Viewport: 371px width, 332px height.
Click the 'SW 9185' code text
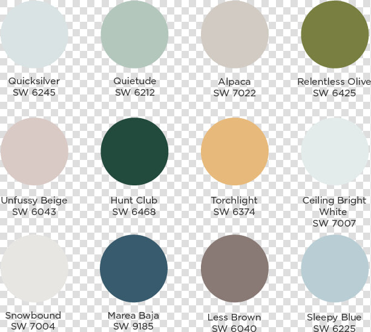tap(133, 327)
